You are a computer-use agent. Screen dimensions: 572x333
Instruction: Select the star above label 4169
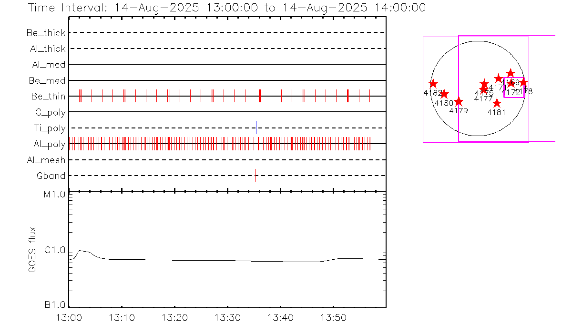[511, 73]
